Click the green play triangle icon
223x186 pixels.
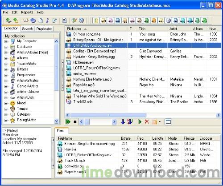(140, 122)
